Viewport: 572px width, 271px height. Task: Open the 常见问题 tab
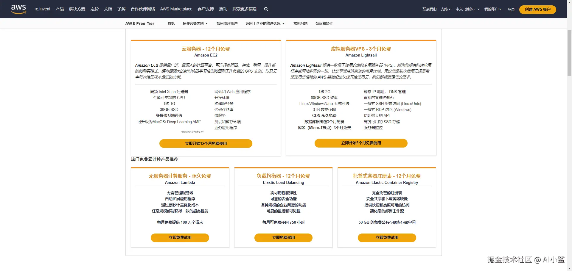tap(300, 24)
